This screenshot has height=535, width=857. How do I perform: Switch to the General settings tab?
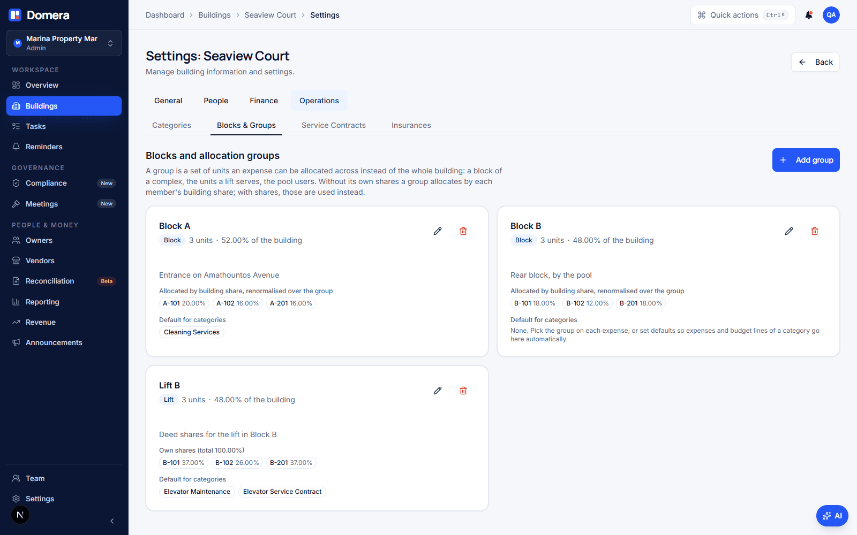coord(168,101)
